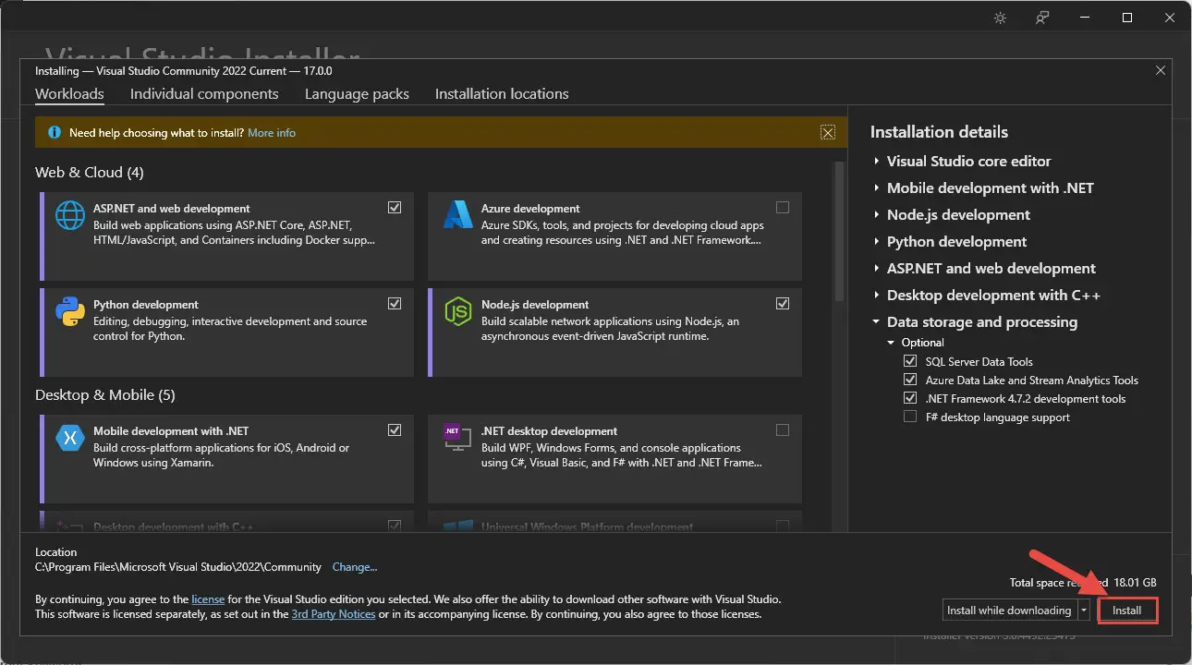Check the .NET desktop development workload

(783, 430)
